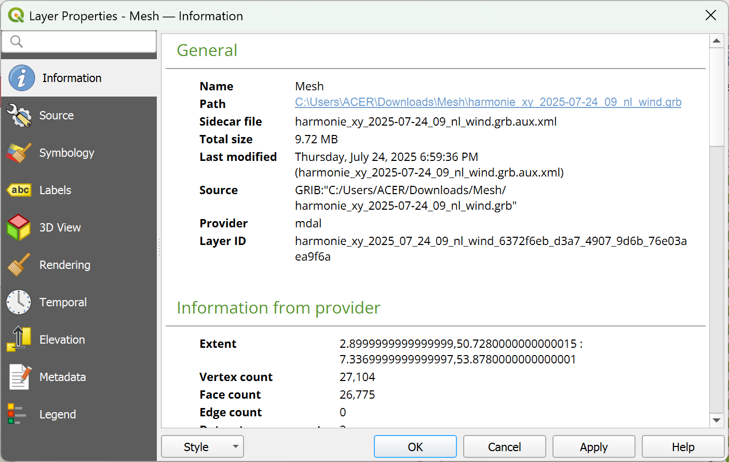Switch to the Symbology tab
Image resolution: width=729 pixels, height=462 pixels.
click(x=67, y=153)
